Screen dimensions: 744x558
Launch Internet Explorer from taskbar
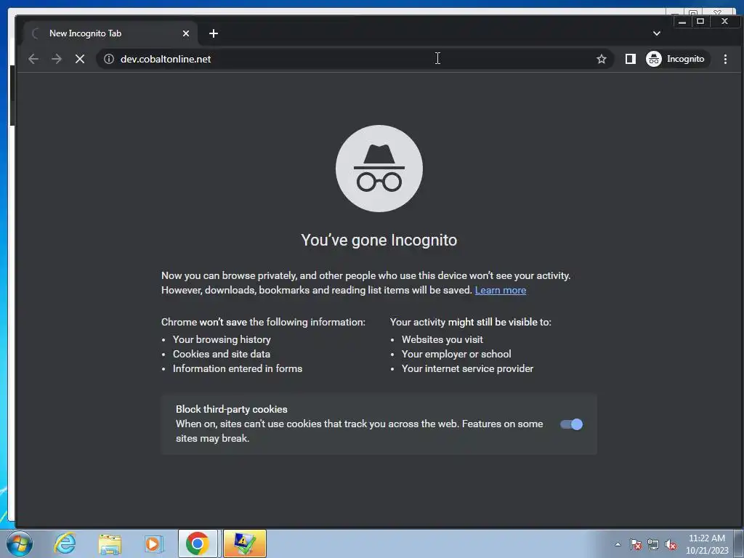tap(65, 543)
